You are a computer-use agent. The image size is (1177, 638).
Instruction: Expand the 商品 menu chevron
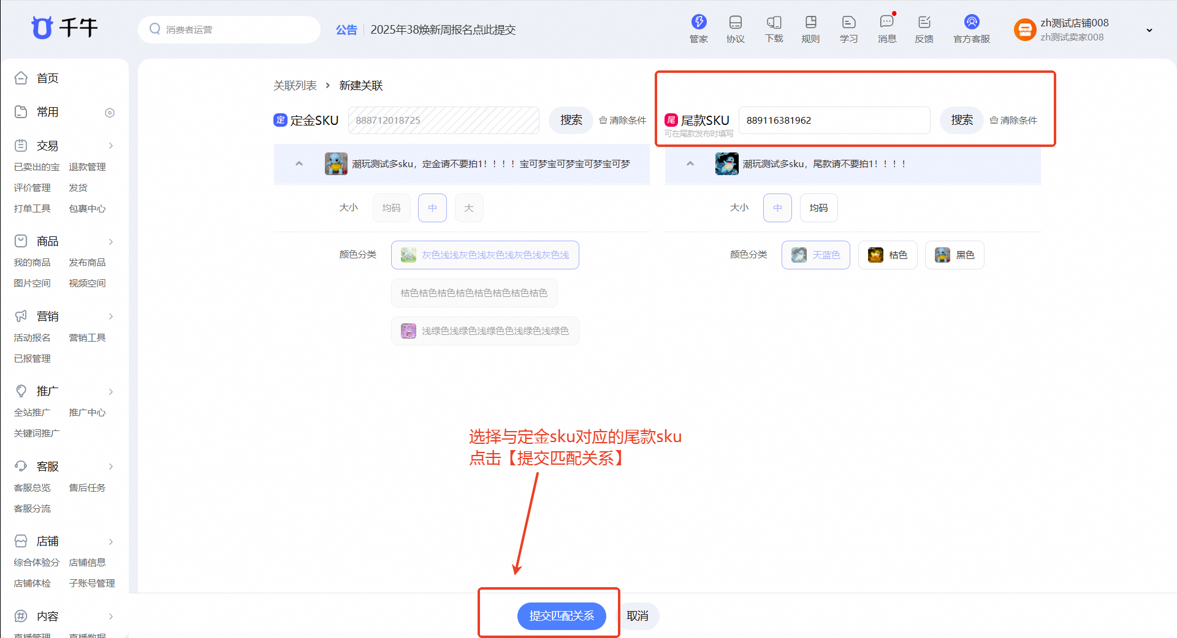(x=111, y=241)
